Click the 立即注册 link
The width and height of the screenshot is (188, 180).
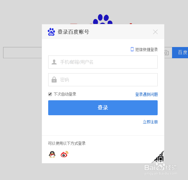click(150, 122)
